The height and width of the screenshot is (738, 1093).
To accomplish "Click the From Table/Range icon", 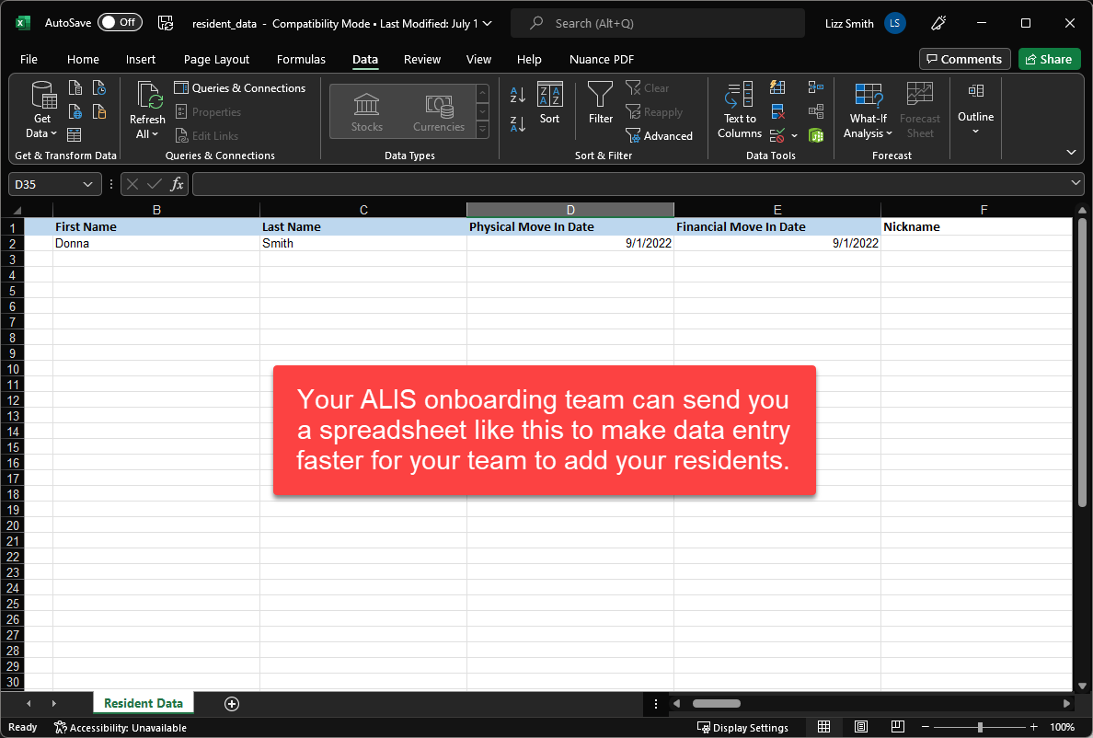I will coord(75,134).
